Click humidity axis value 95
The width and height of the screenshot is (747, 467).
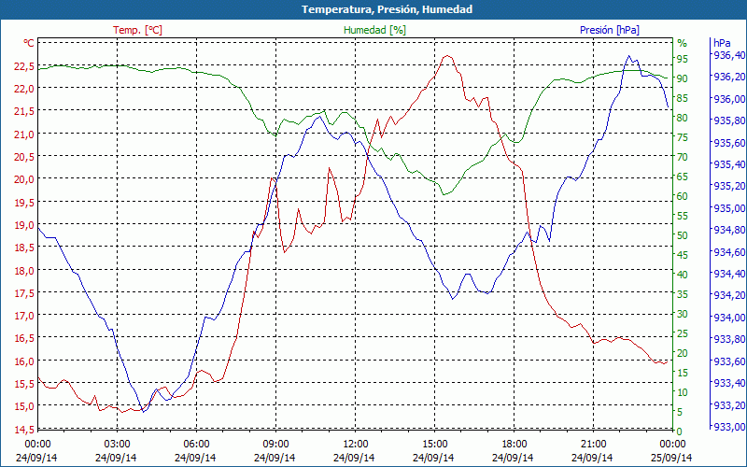[x=683, y=59]
